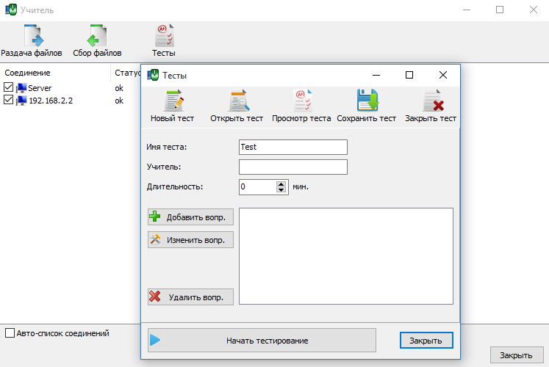Start testing with Начать тестирование
Image resolution: width=549 pixels, height=367 pixels.
(x=262, y=341)
